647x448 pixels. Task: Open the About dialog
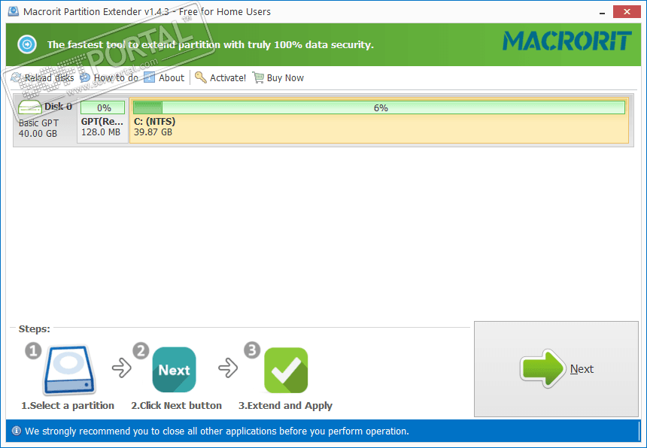(164, 77)
